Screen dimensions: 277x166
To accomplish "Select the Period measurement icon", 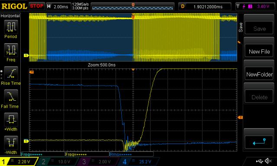I will tap(11, 27).
